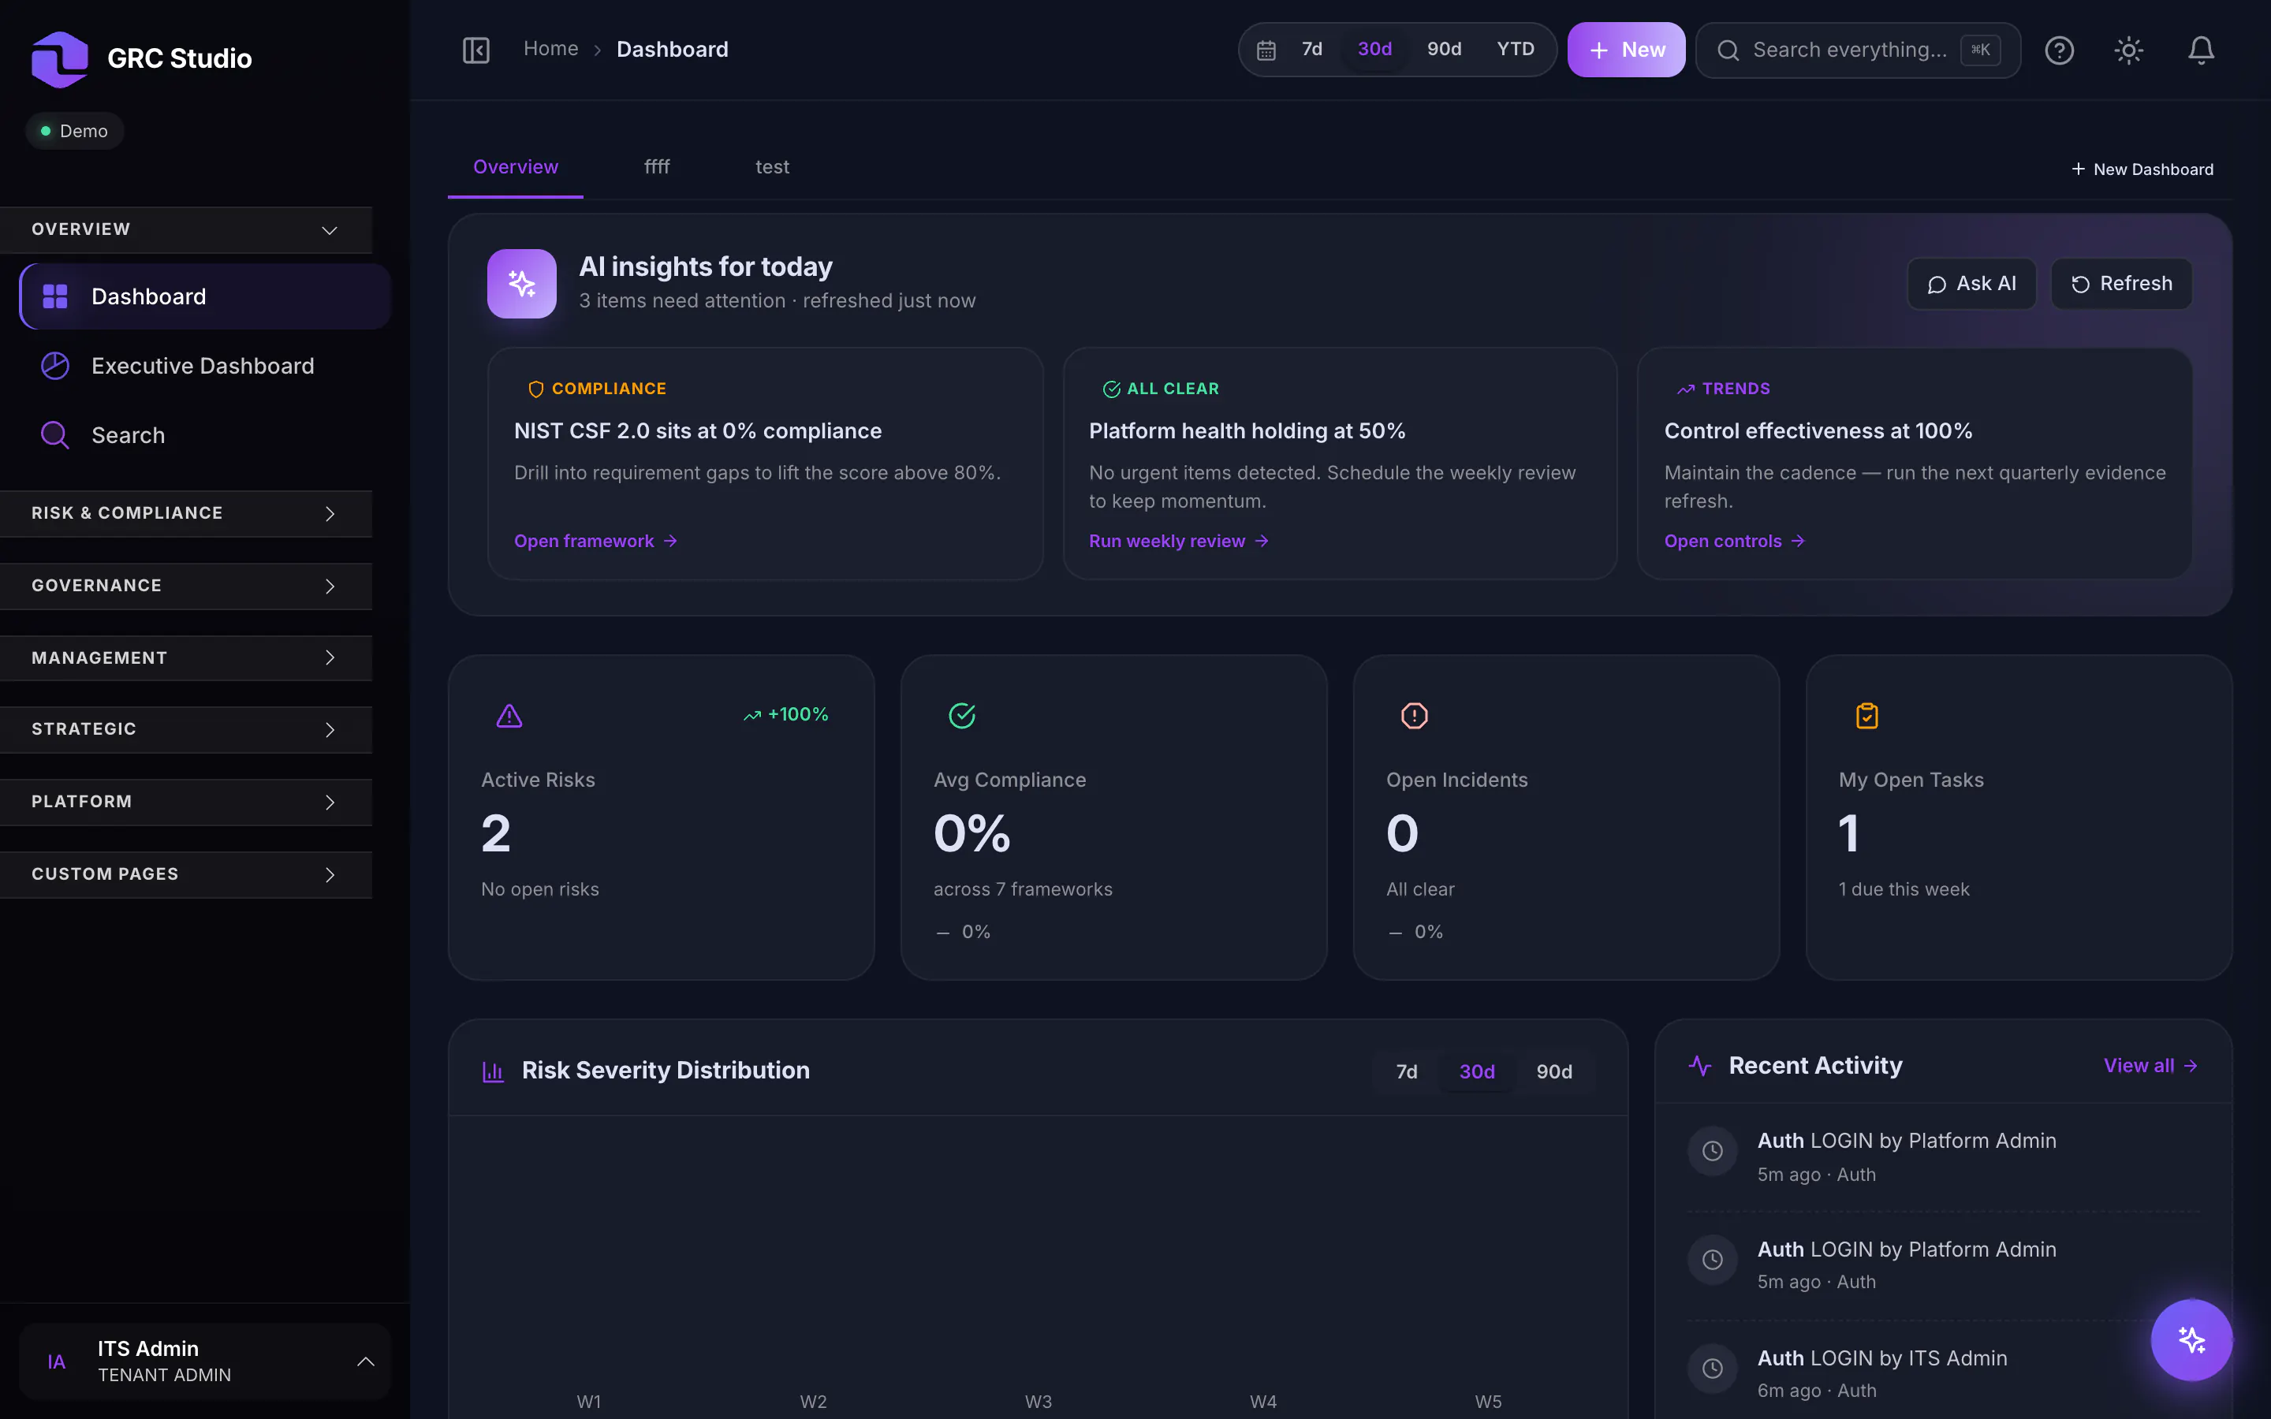This screenshot has height=1419, width=2271.
Task: Focus the Search everything field
Action: (x=1857, y=50)
